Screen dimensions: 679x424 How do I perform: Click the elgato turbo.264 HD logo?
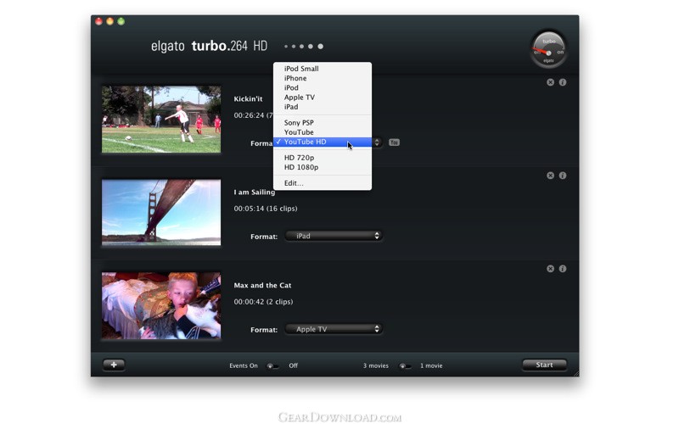209,46
